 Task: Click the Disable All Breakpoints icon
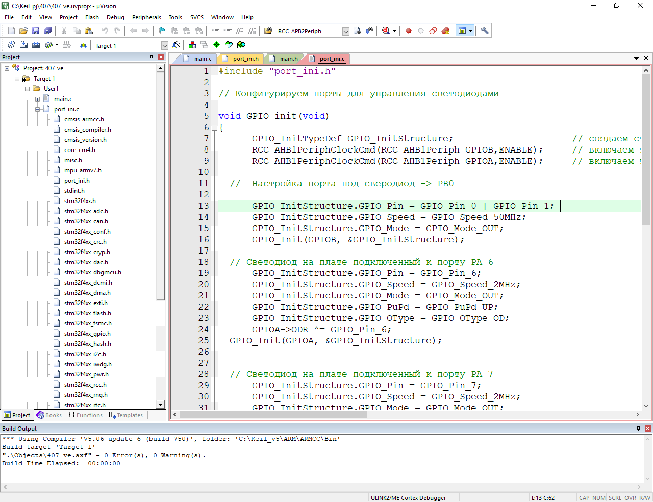pos(433,31)
